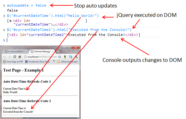Click the currentDateTime2 div output line
The height and width of the screenshot is (119, 186).
pyautogui.click(x=73, y=35)
